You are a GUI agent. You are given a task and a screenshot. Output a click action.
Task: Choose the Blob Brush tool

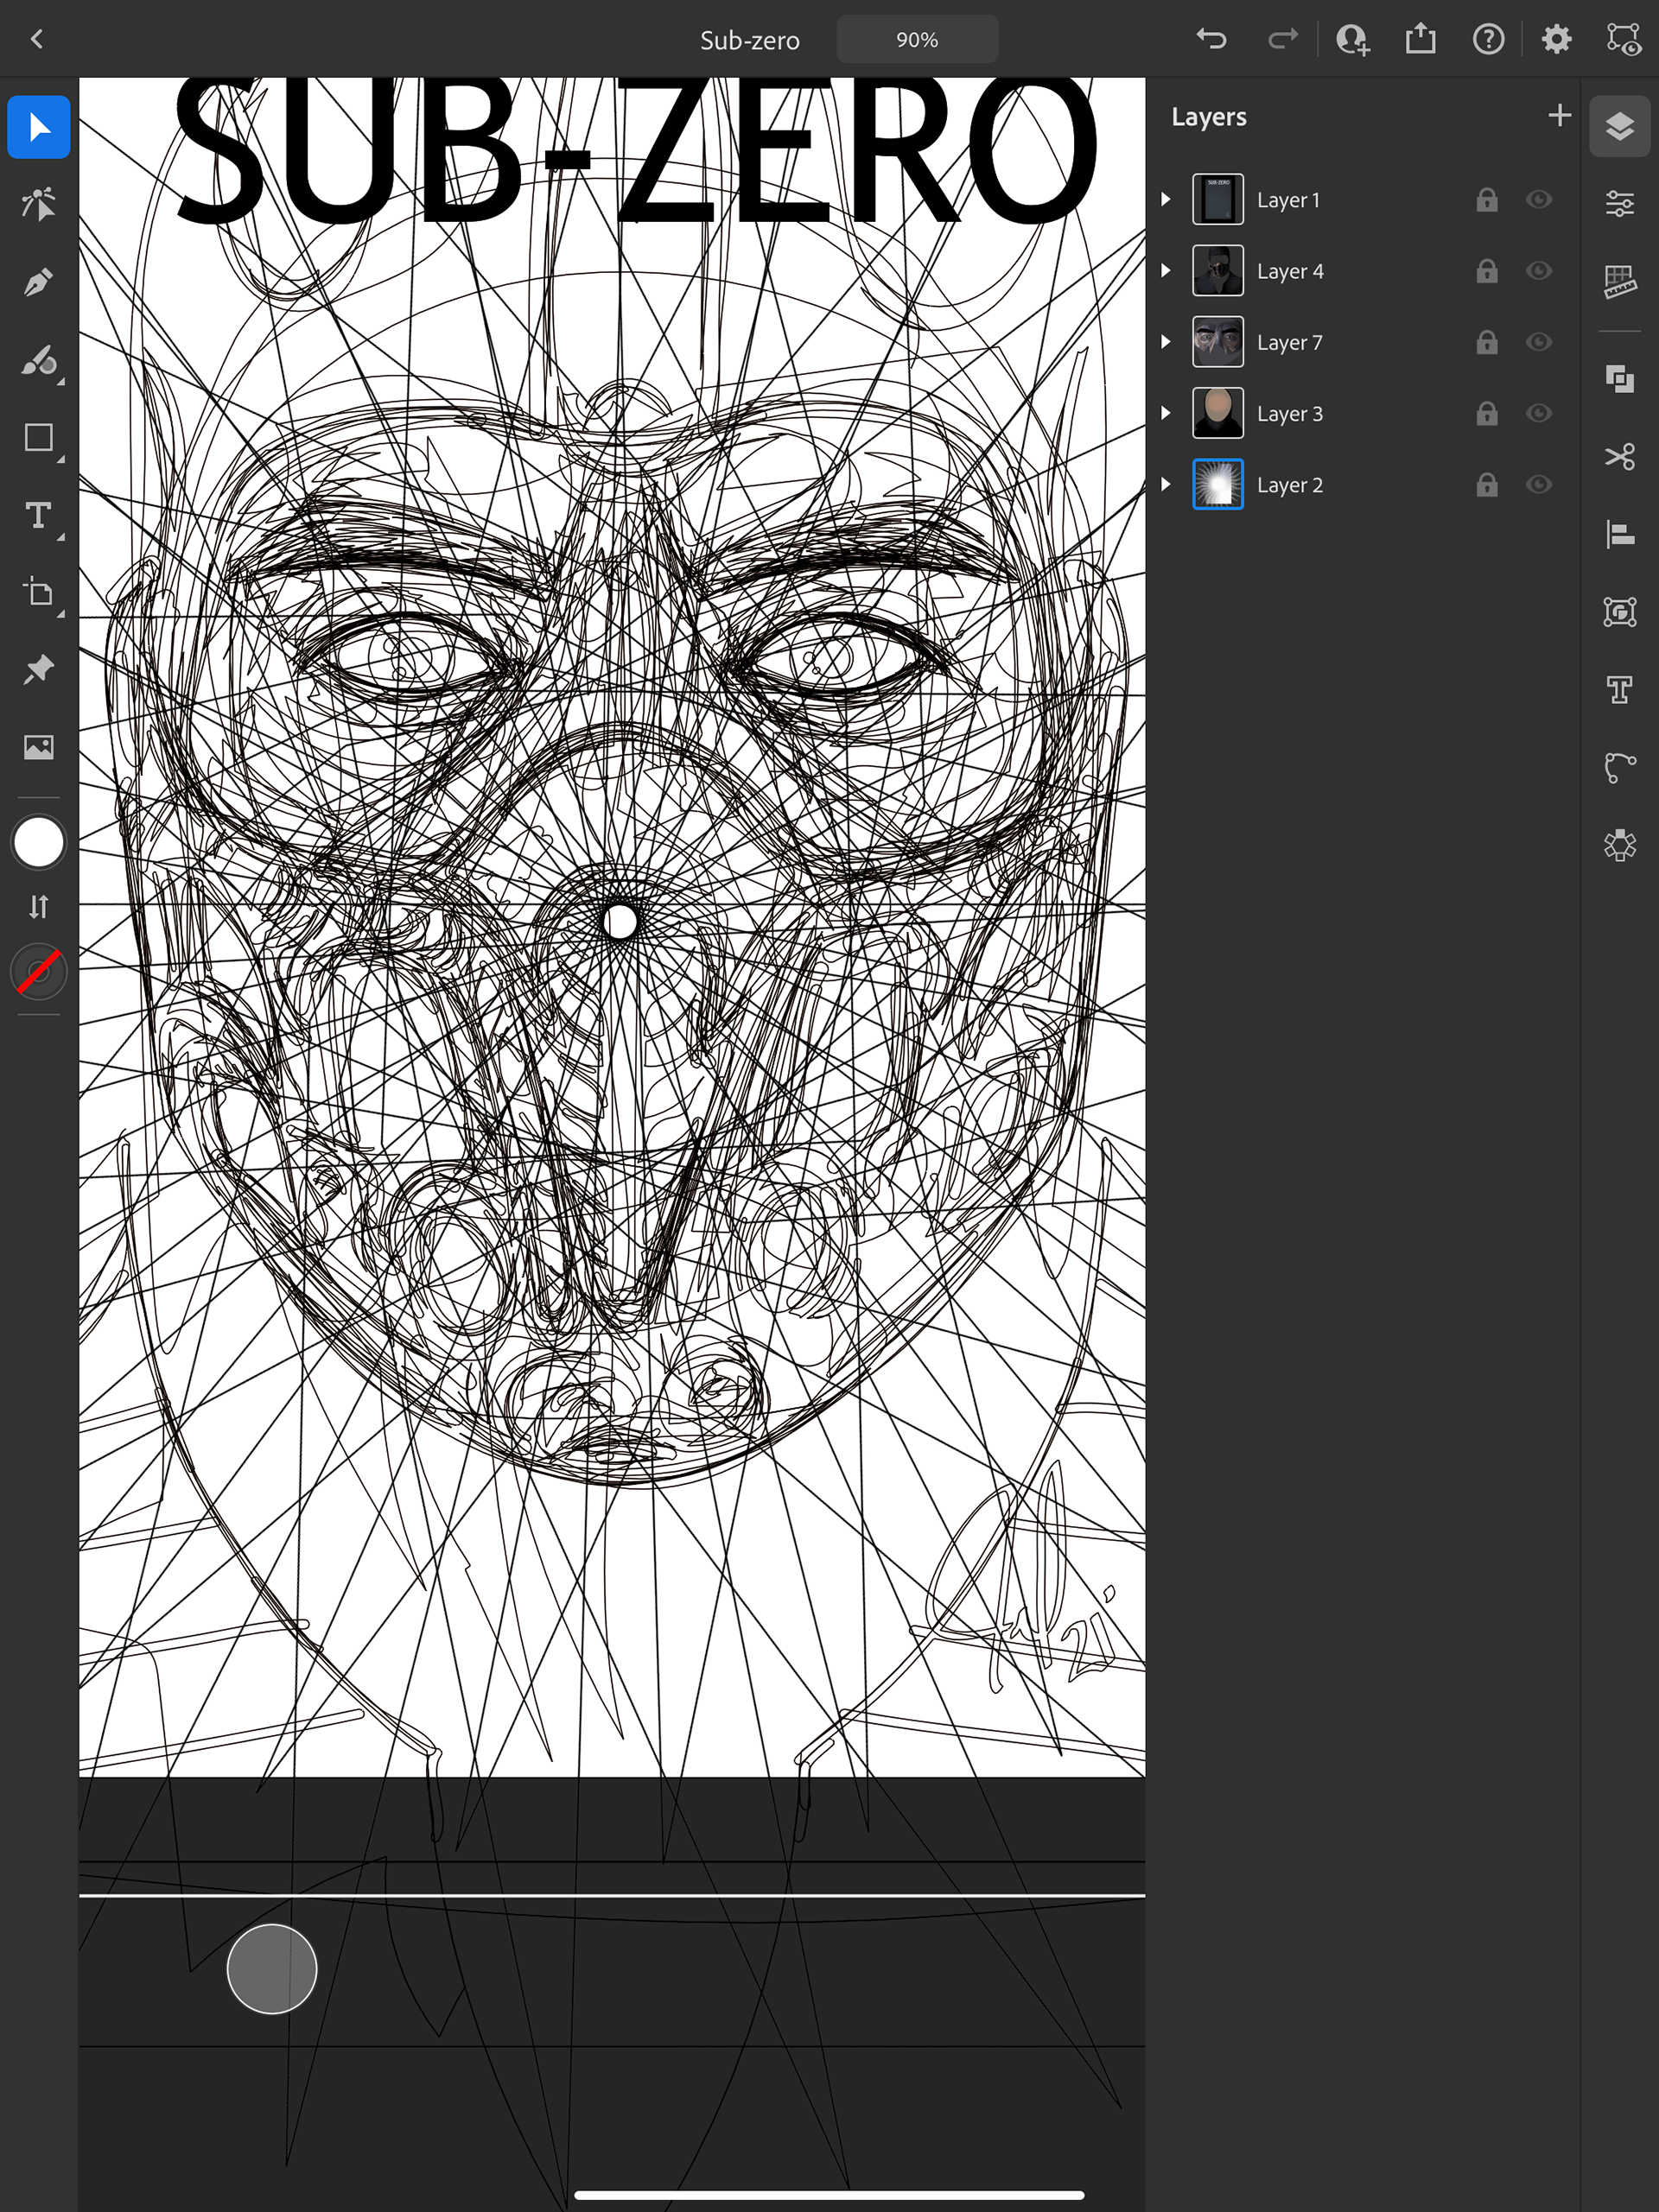pyautogui.click(x=38, y=361)
